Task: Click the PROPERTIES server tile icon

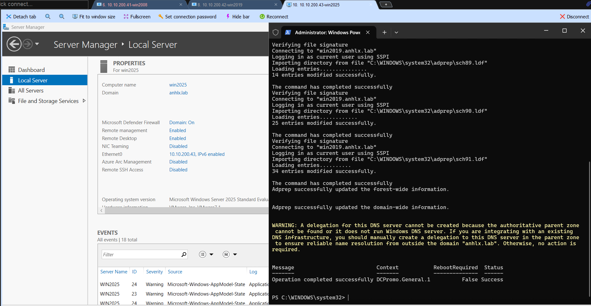Action: tap(104, 67)
